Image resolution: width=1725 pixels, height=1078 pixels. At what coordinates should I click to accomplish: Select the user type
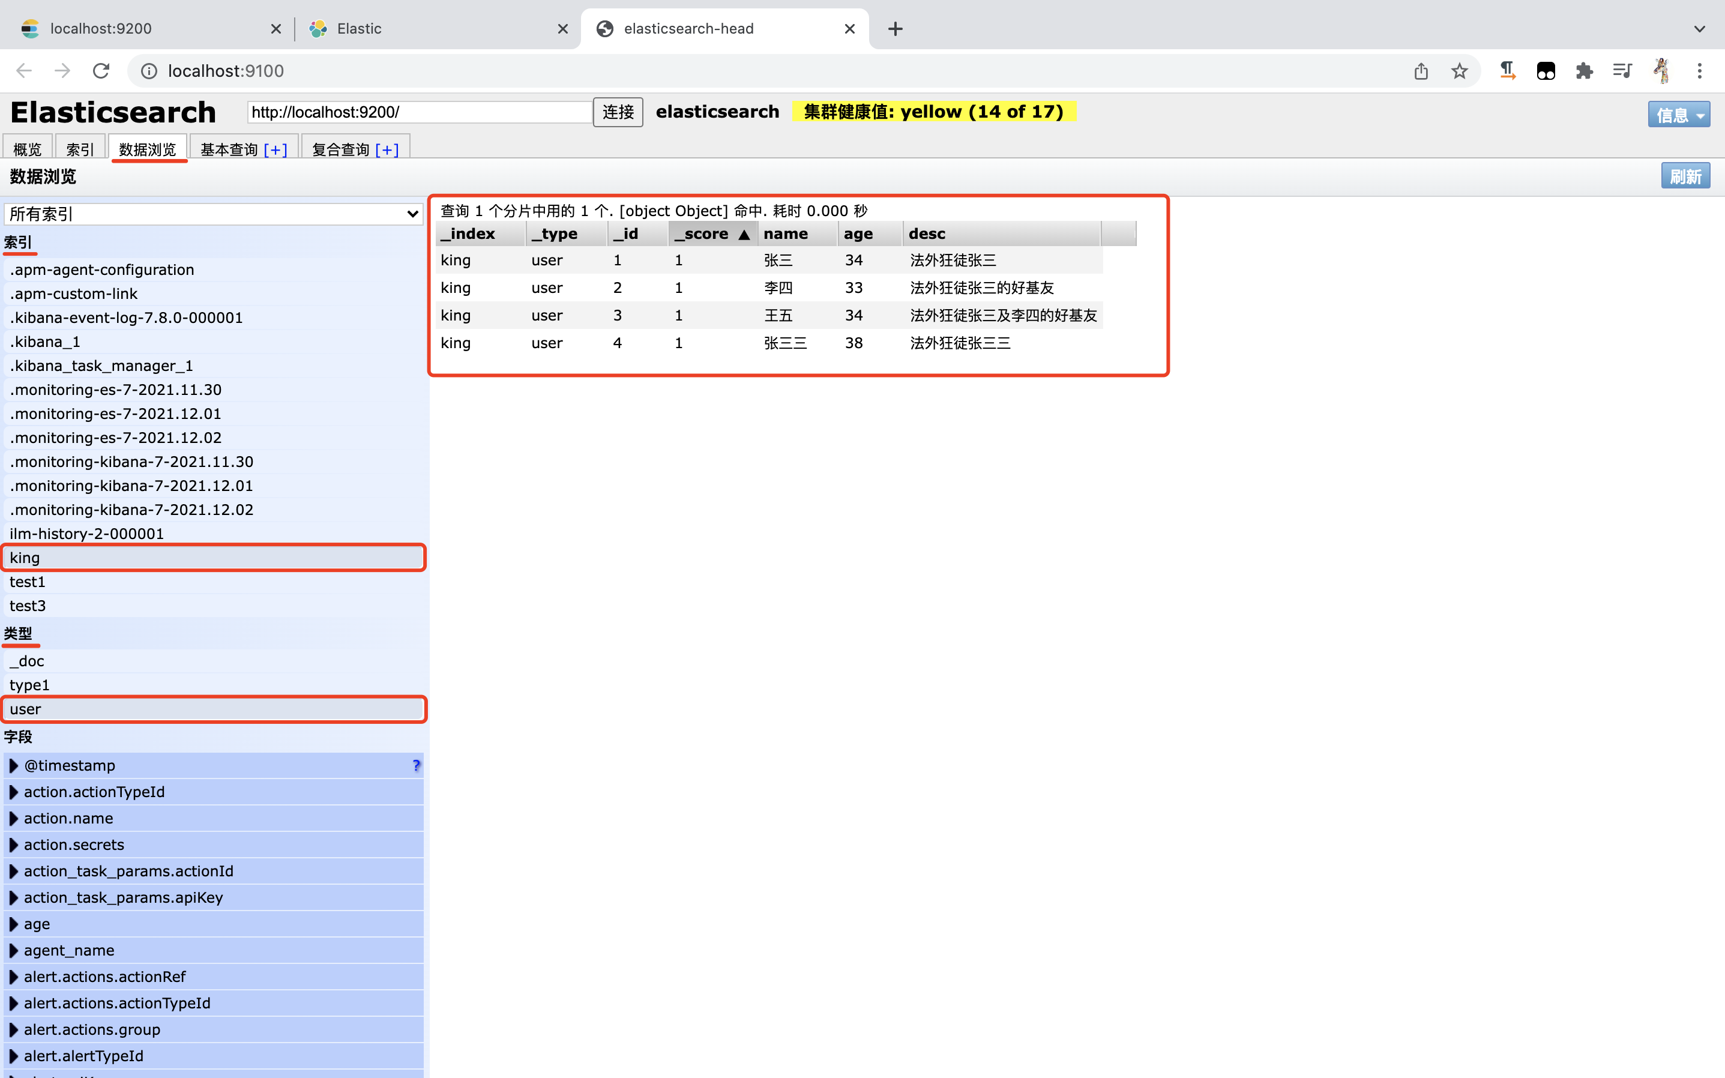click(213, 709)
